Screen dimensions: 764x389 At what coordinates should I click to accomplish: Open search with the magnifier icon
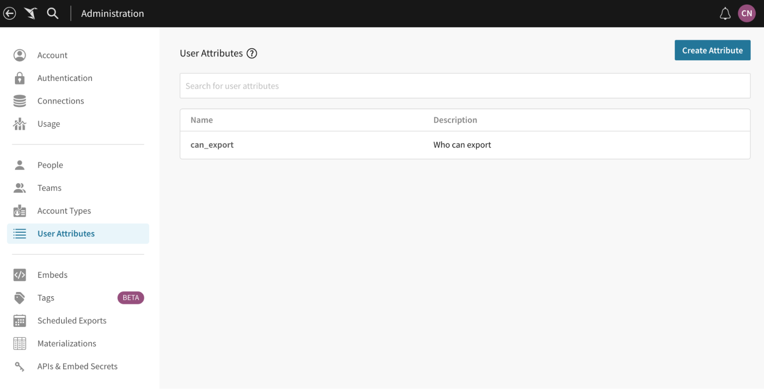53,13
